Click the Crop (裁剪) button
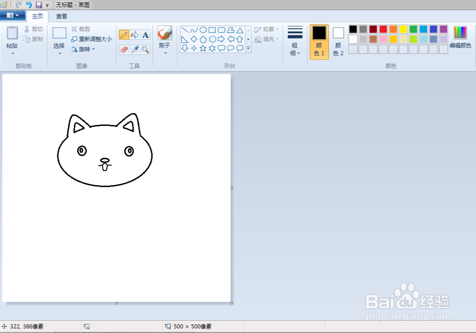This screenshot has width=476, height=333. pyautogui.click(x=81, y=29)
